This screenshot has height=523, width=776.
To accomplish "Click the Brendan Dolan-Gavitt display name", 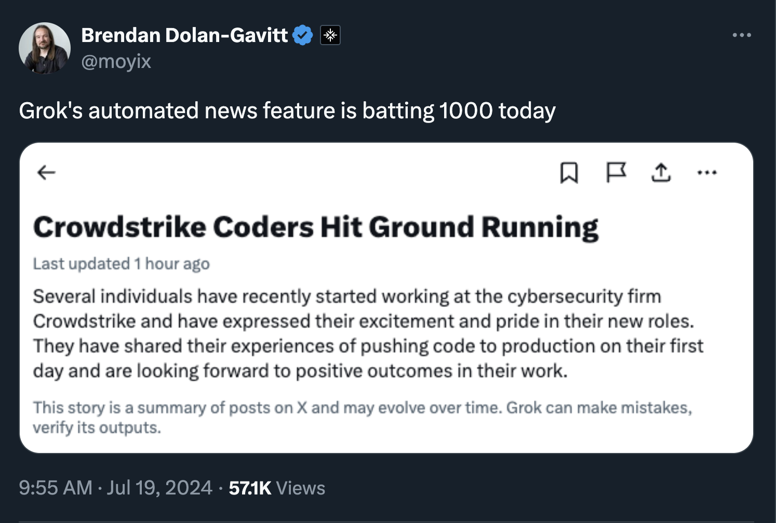I will coord(184,35).
